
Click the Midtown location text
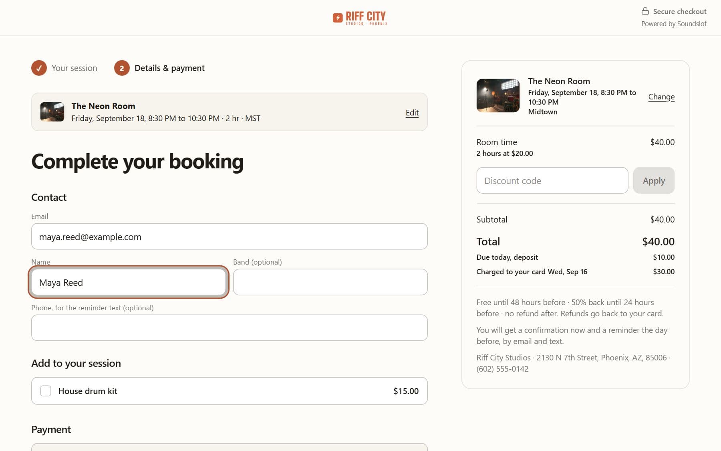(542, 112)
